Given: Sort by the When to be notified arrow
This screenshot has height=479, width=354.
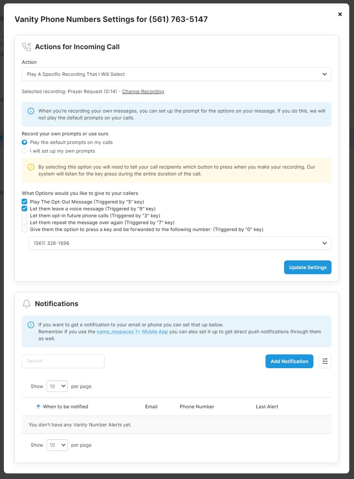Looking at the screenshot, I should coord(38,407).
